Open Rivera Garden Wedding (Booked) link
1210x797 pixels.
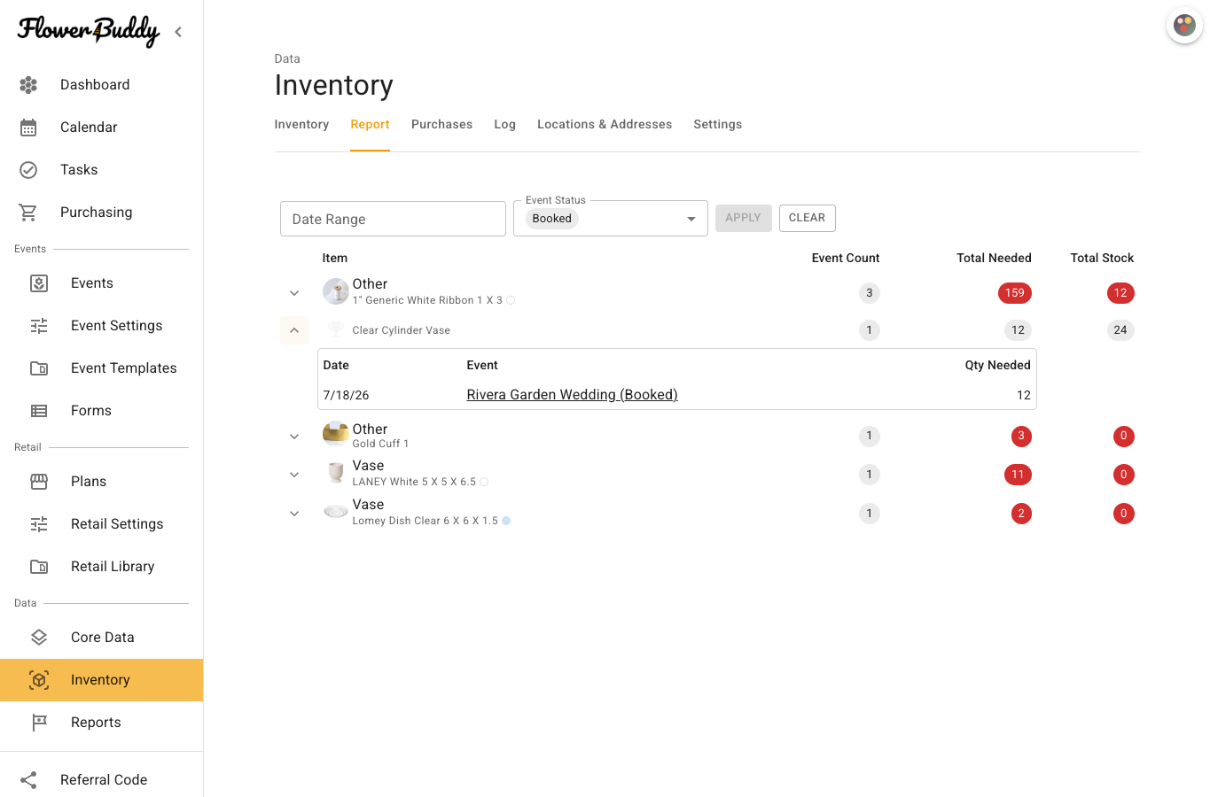573,395
